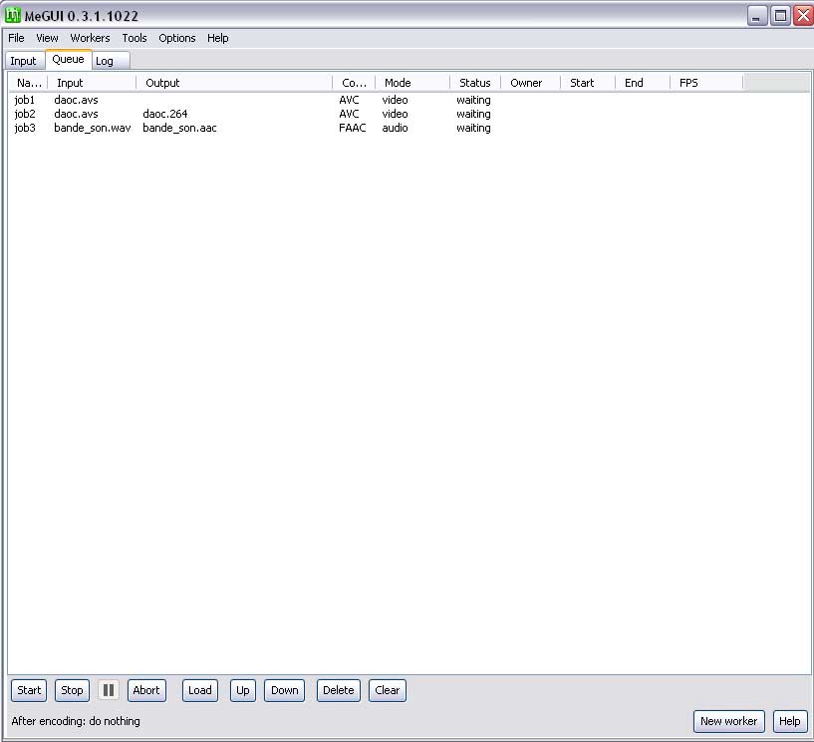
Task: Click the pause queue icon button
Action: 109,690
